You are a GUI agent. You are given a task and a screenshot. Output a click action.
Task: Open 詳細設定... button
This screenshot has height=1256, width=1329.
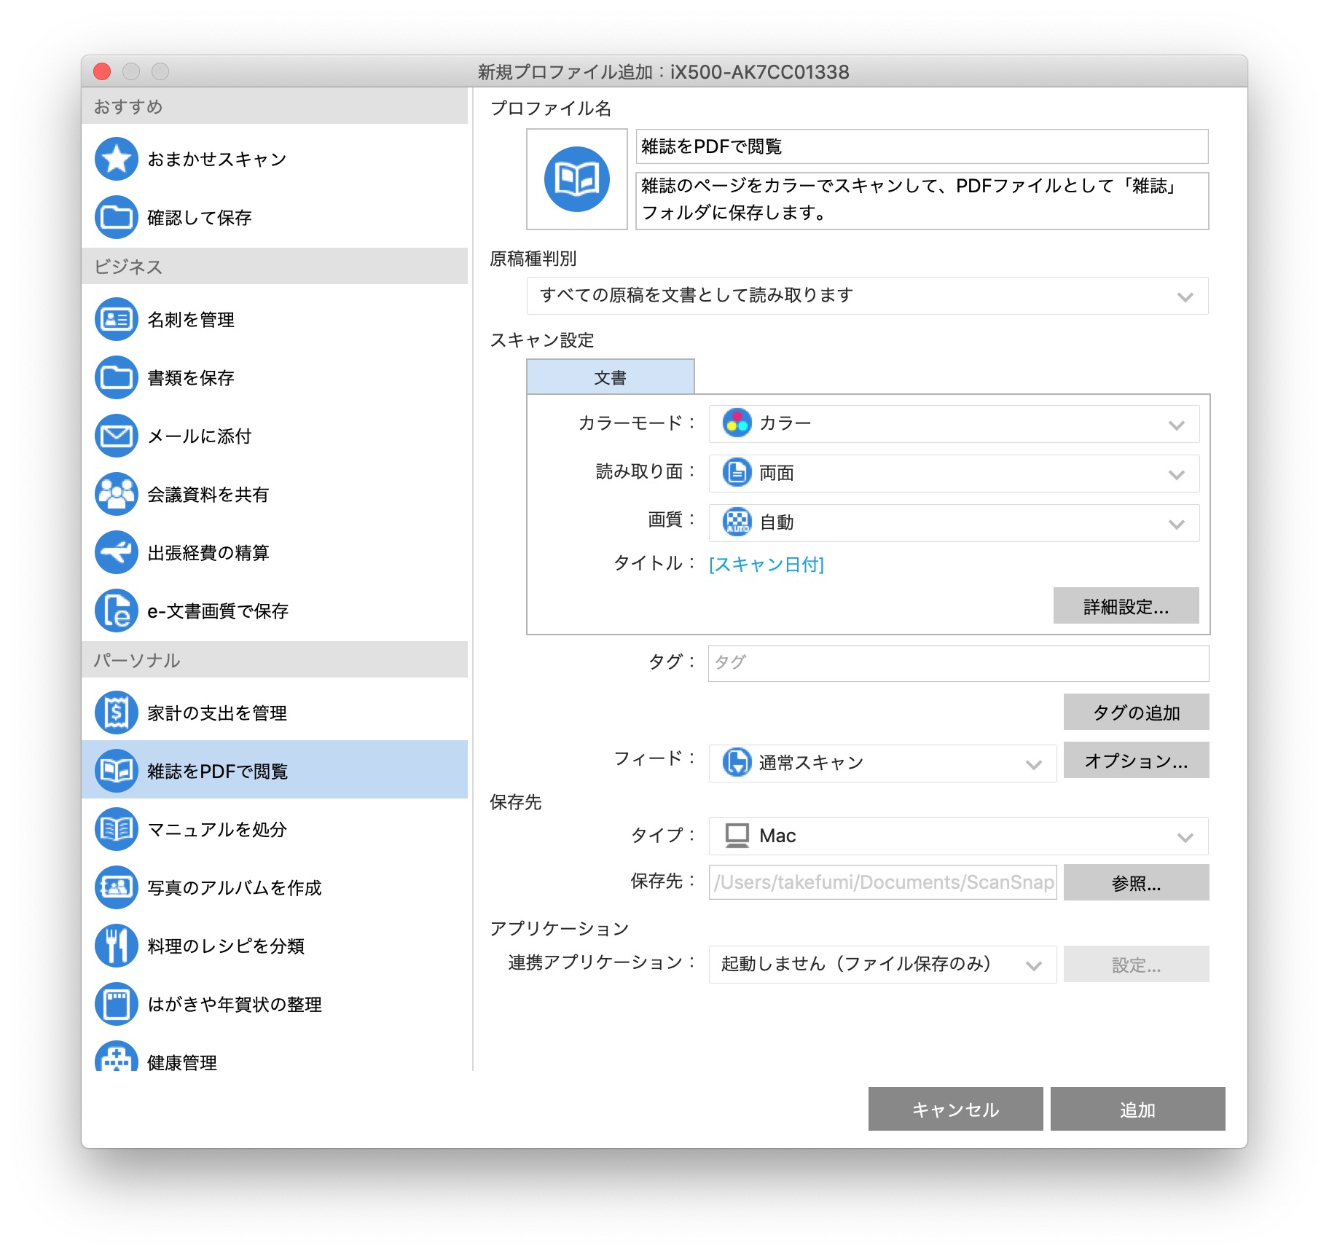point(1126,605)
